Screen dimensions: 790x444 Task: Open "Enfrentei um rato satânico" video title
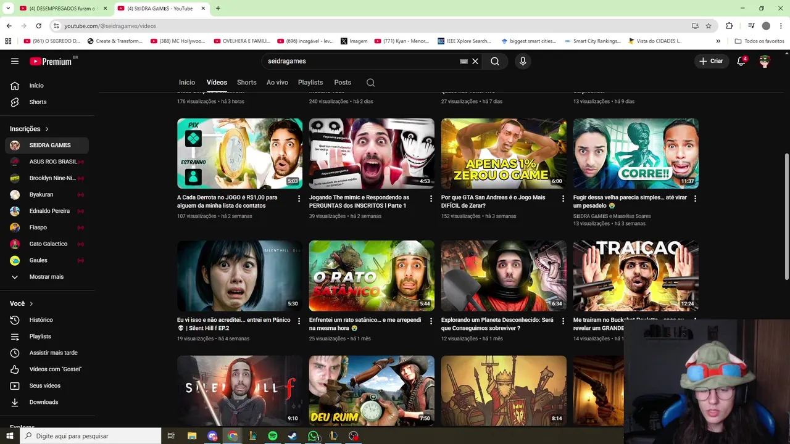coord(365,324)
